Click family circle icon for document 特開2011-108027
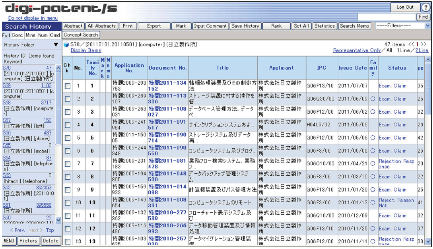433x249 pixels. click(373, 112)
